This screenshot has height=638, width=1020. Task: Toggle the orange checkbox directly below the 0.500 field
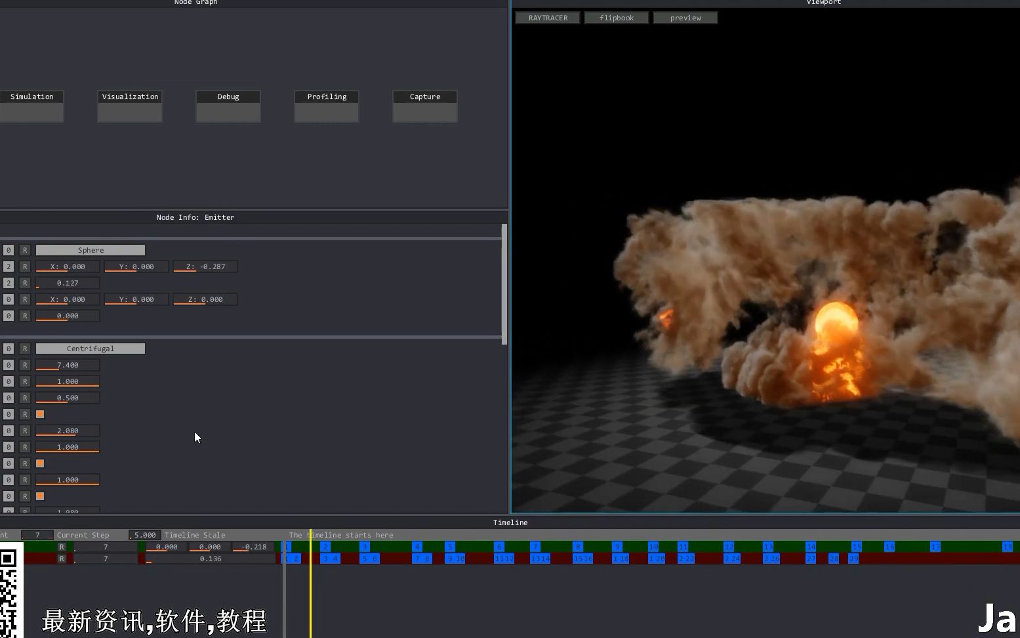tap(40, 414)
